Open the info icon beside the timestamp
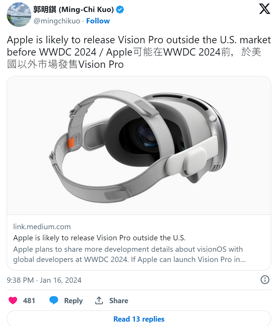This screenshot has height=326, width=272. [x=264, y=280]
